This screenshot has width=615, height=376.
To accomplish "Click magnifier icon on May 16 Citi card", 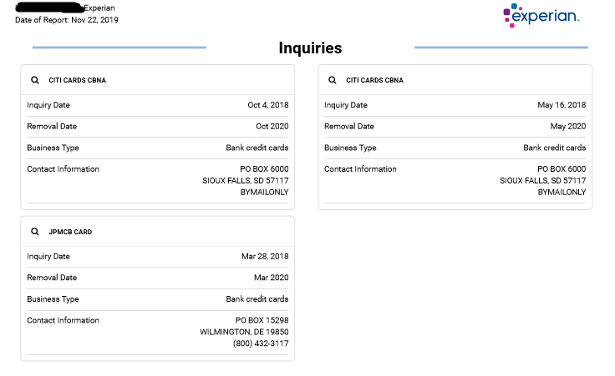I will click(x=333, y=80).
